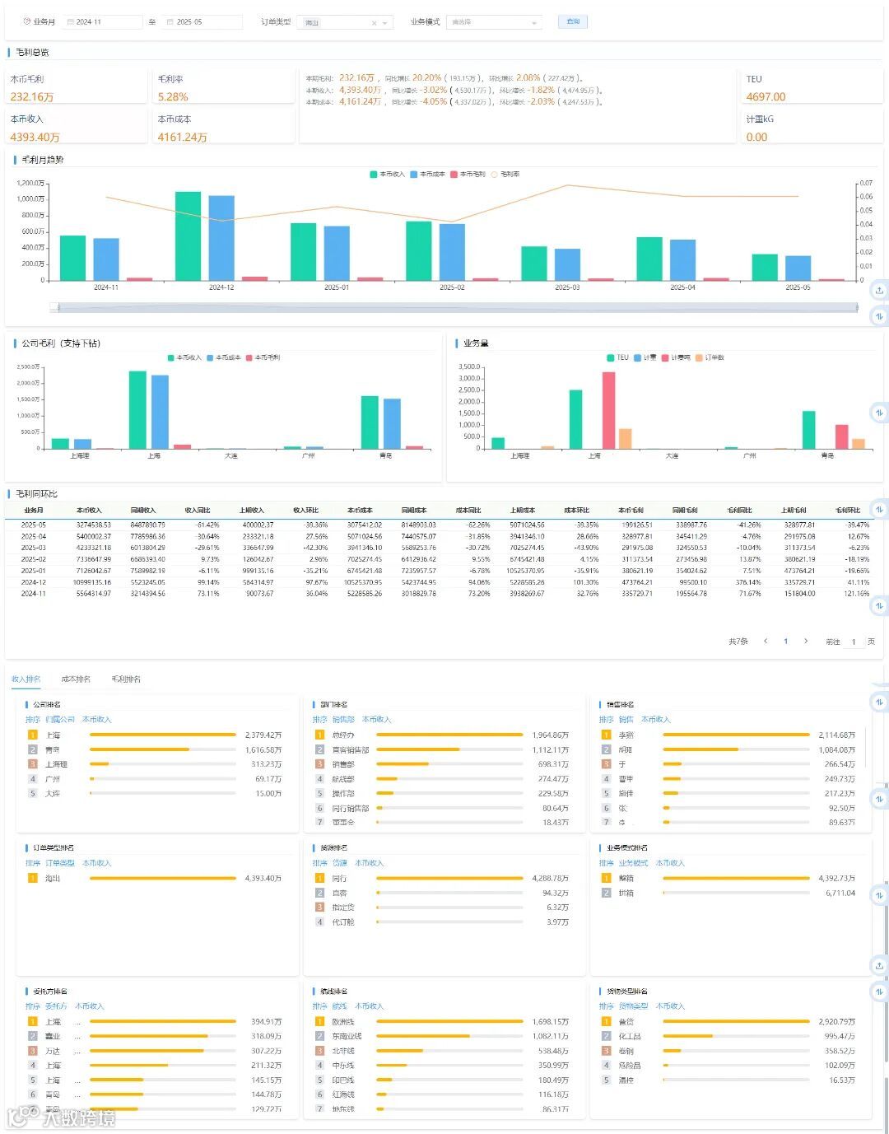Click the round side icon beside 销售排名 row 5

click(x=879, y=798)
